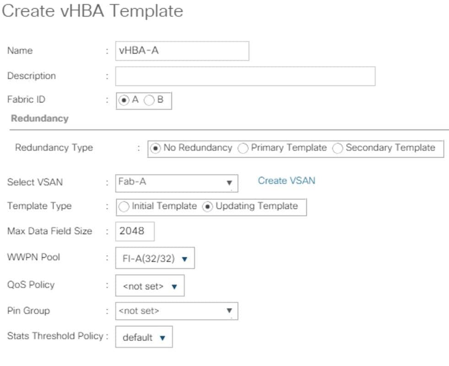
Task: Click the Select VSAN dropdown arrow
Action: pos(229,183)
